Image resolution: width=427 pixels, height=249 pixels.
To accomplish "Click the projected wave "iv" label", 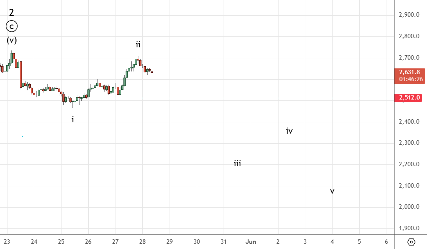I will point(289,131).
